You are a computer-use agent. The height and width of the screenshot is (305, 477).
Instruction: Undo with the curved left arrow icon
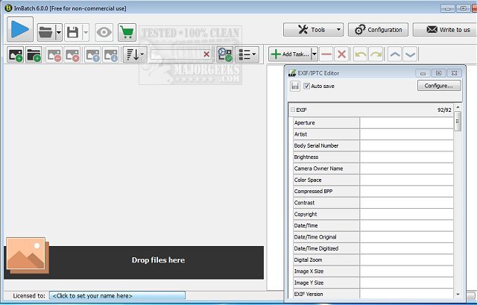tap(361, 54)
